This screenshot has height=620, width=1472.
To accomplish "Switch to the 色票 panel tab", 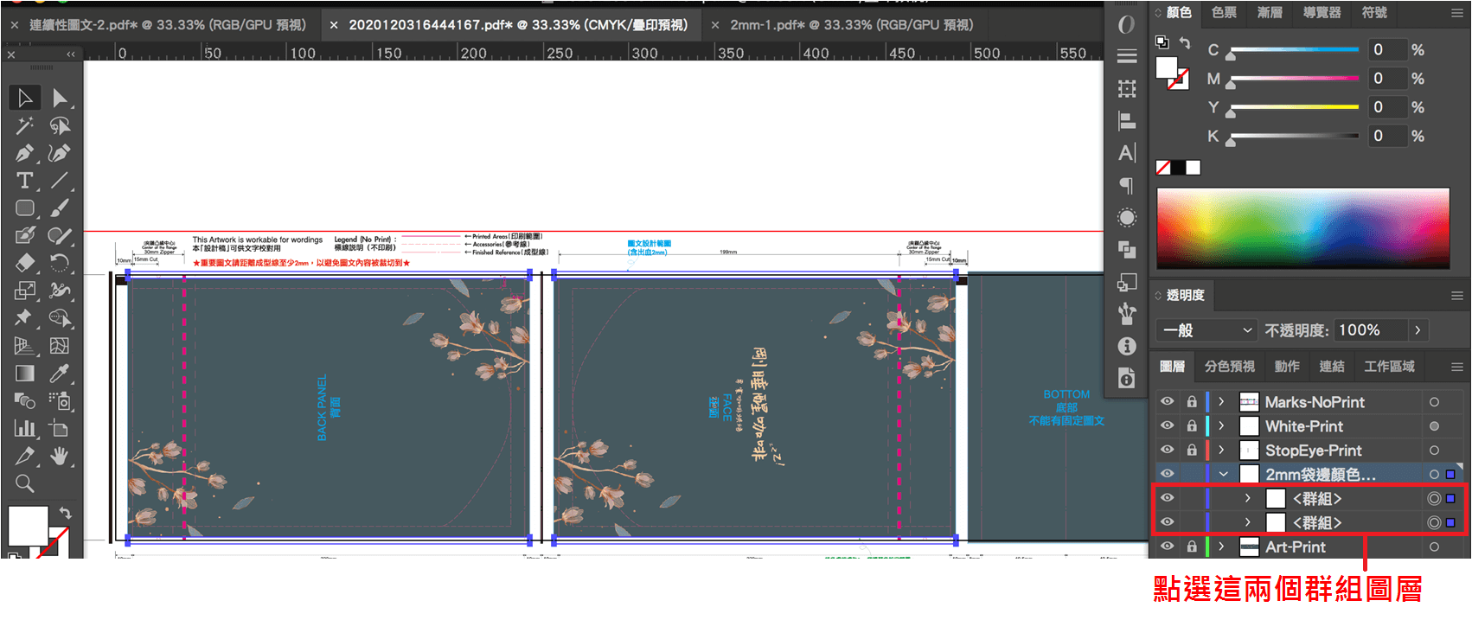I will [1224, 12].
